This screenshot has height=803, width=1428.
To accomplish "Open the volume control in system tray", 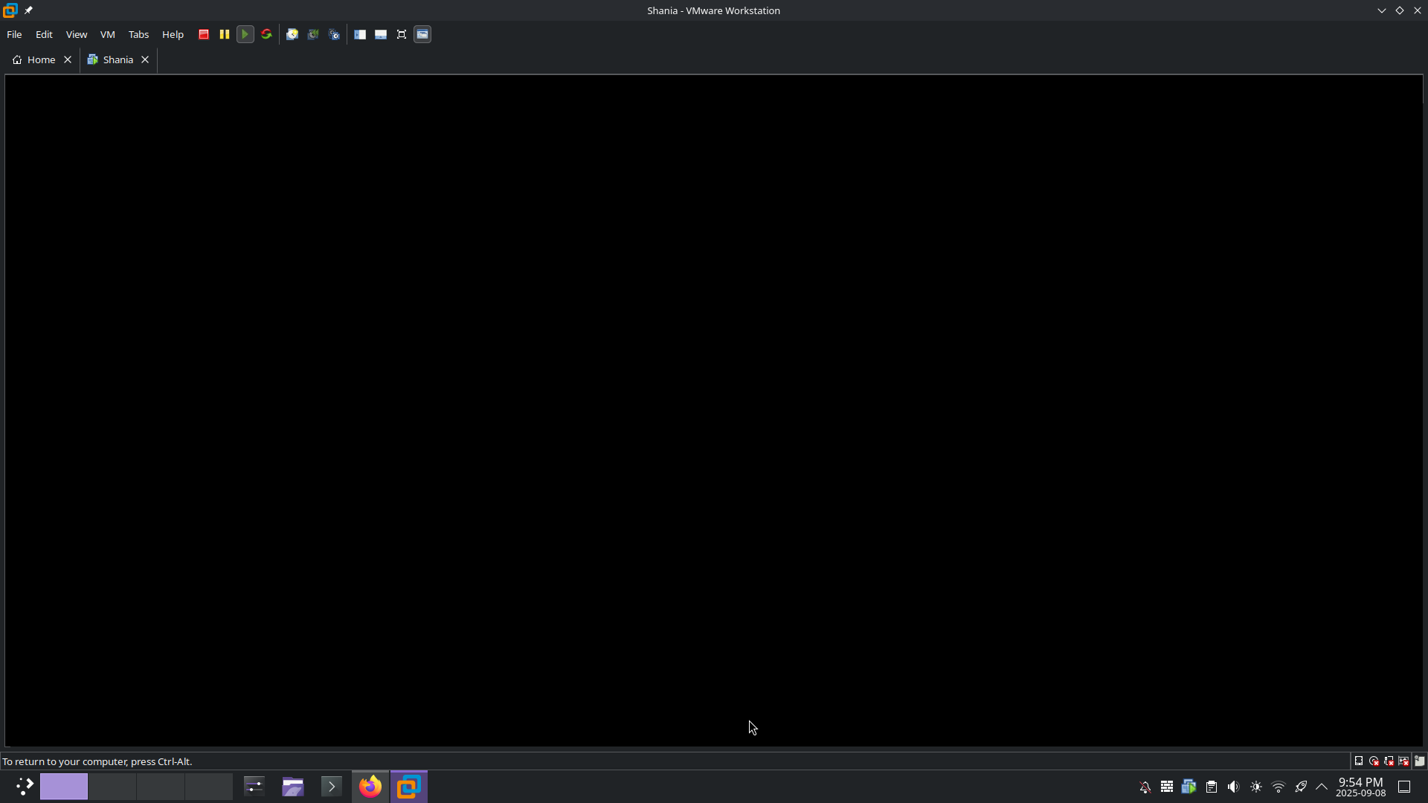I will [x=1234, y=787].
